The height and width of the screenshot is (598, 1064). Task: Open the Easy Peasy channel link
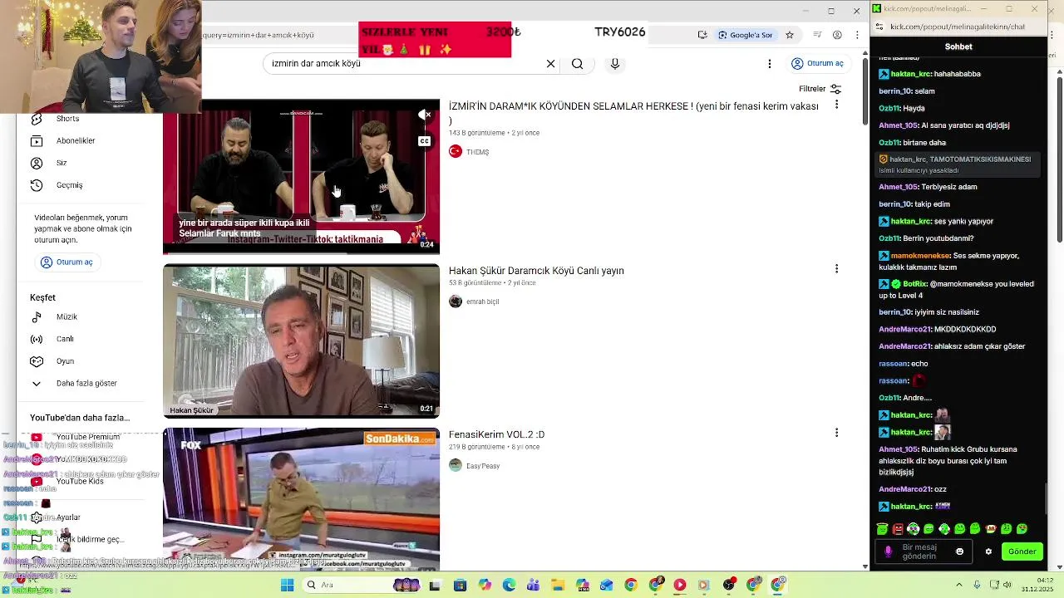(483, 466)
